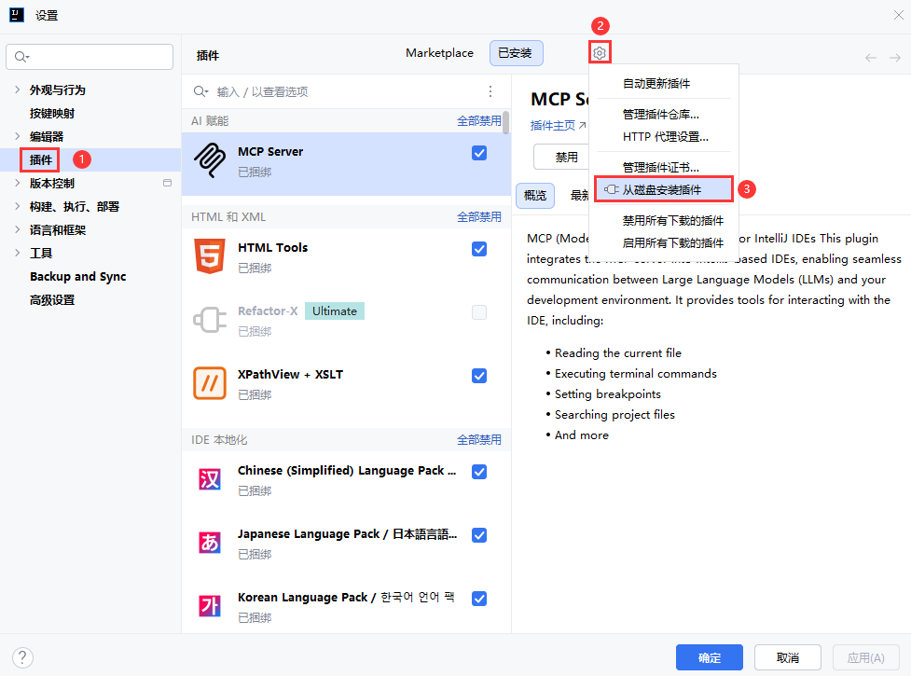Expand the 外观与行为 tree node
The height and width of the screenshot is (676, 911).
18,90
